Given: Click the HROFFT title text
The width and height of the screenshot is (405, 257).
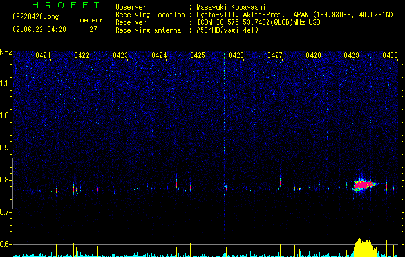Looking at the screenshot, I should point(66,5).
